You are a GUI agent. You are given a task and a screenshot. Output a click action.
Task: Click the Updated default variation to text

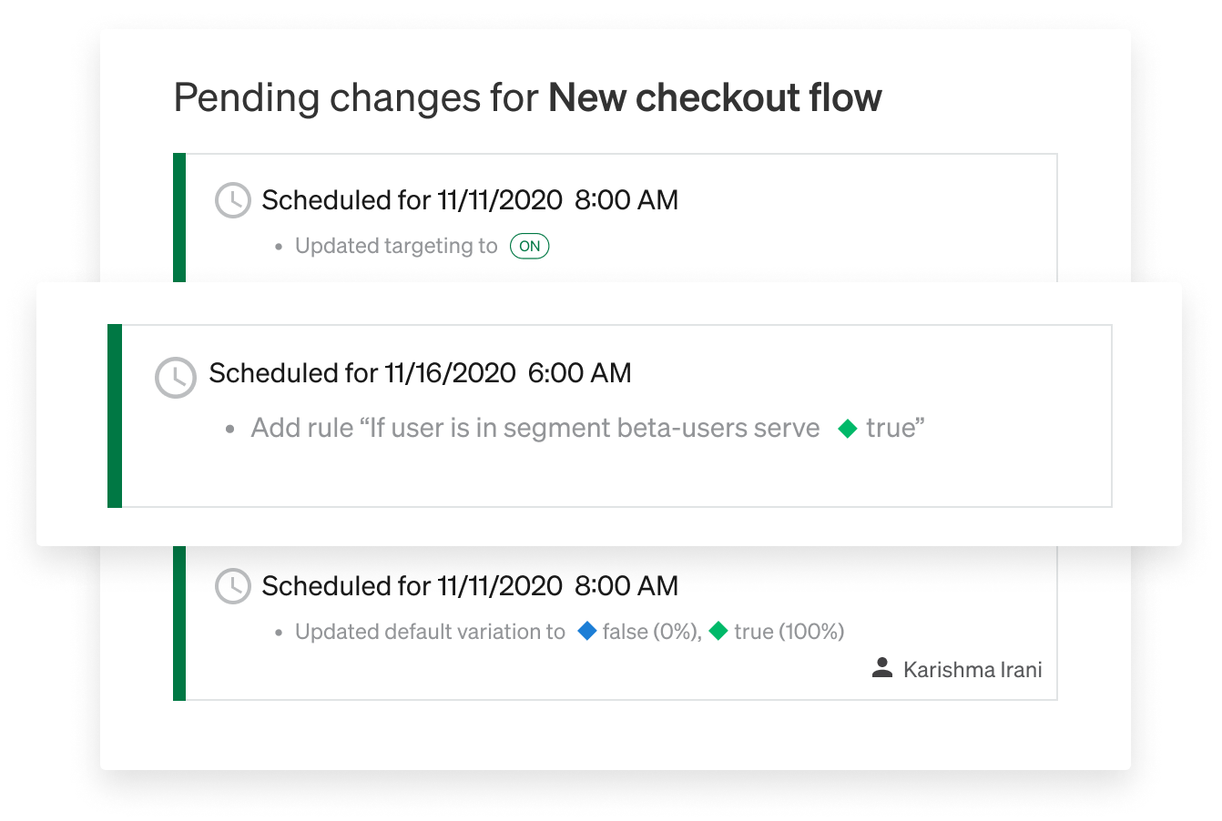tap(430, 632)
